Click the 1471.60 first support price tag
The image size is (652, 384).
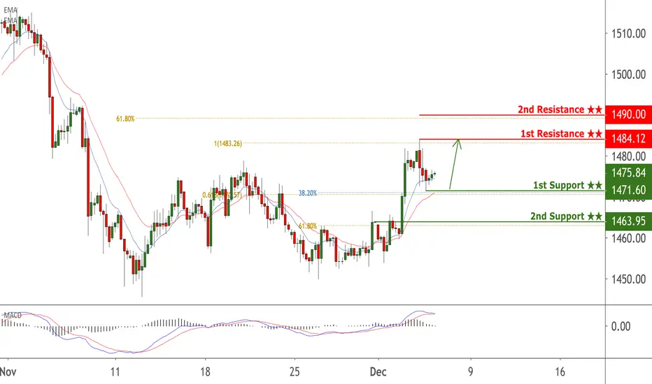point(628,190)
